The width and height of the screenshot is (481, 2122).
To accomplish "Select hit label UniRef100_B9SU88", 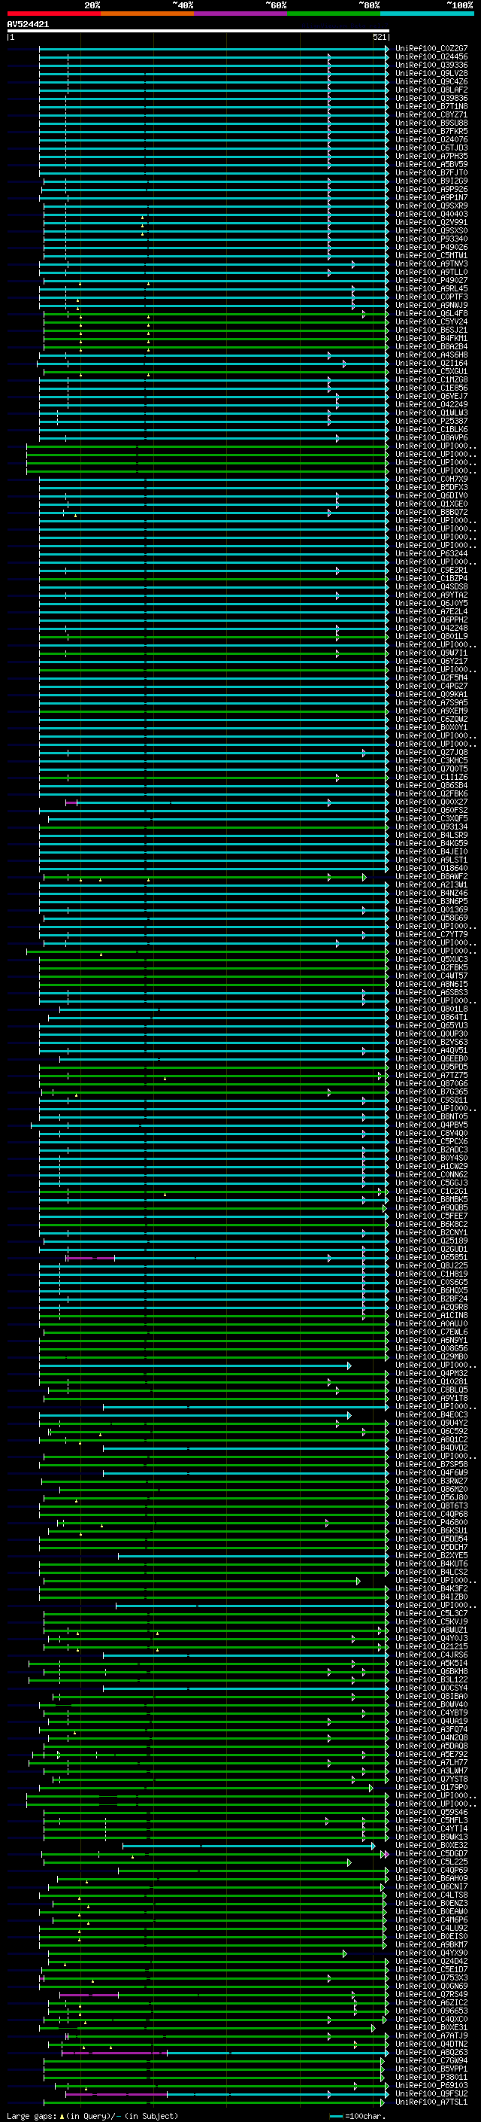I will [431, 123].
